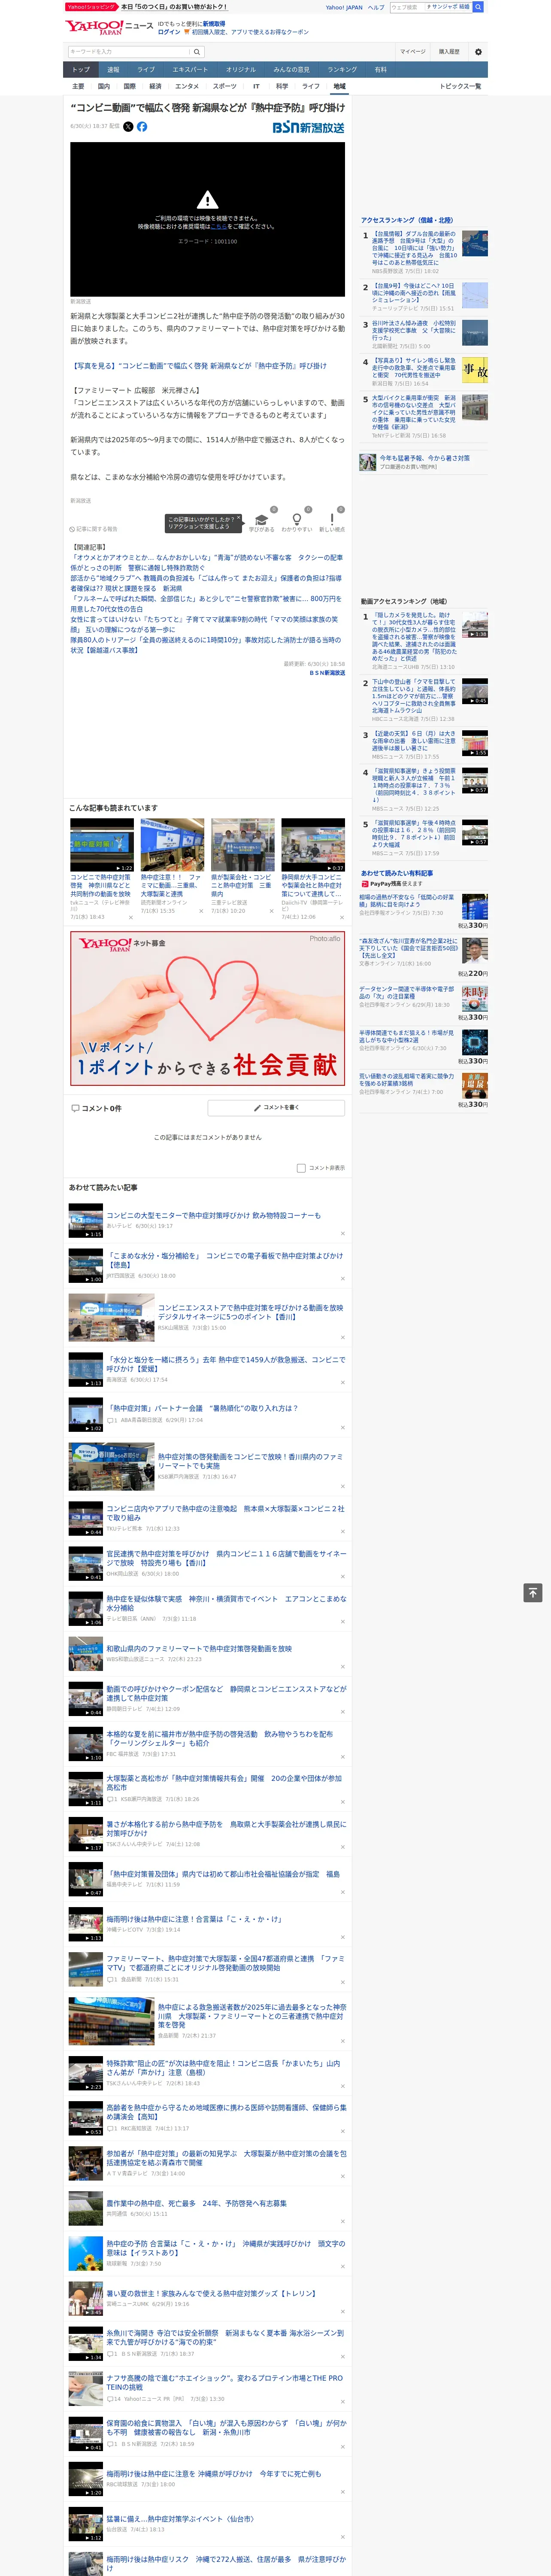Submit the keyword search with the magnifier icon
Viewport: 551px width, 2576px height.
(197, 52)
